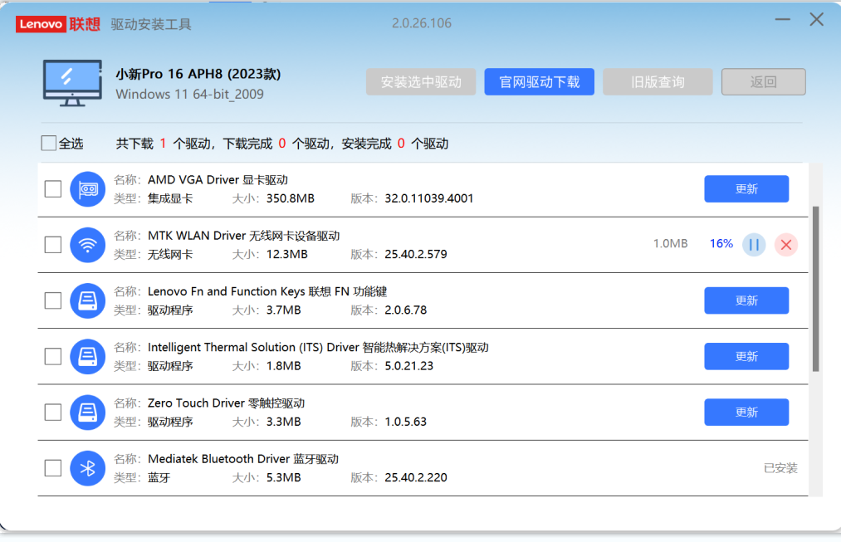The image size is (841, 542).
Task: Click the Intelligent Thermal Solution driver icon
Action: pyautogui.click(x=87, y=357)
